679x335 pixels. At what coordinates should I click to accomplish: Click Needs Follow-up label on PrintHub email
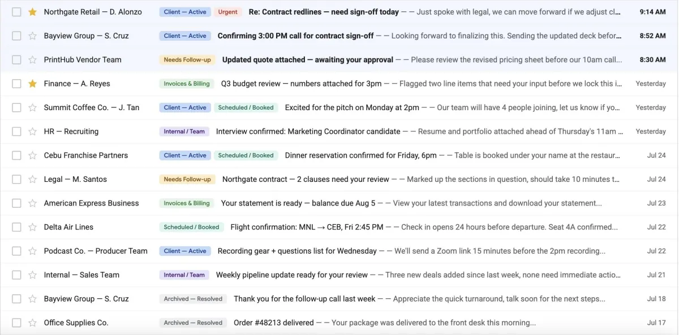coord(187,60)
